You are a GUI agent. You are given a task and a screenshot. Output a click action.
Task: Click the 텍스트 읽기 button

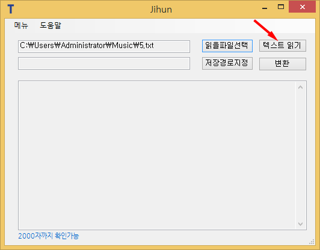(283, 46)
